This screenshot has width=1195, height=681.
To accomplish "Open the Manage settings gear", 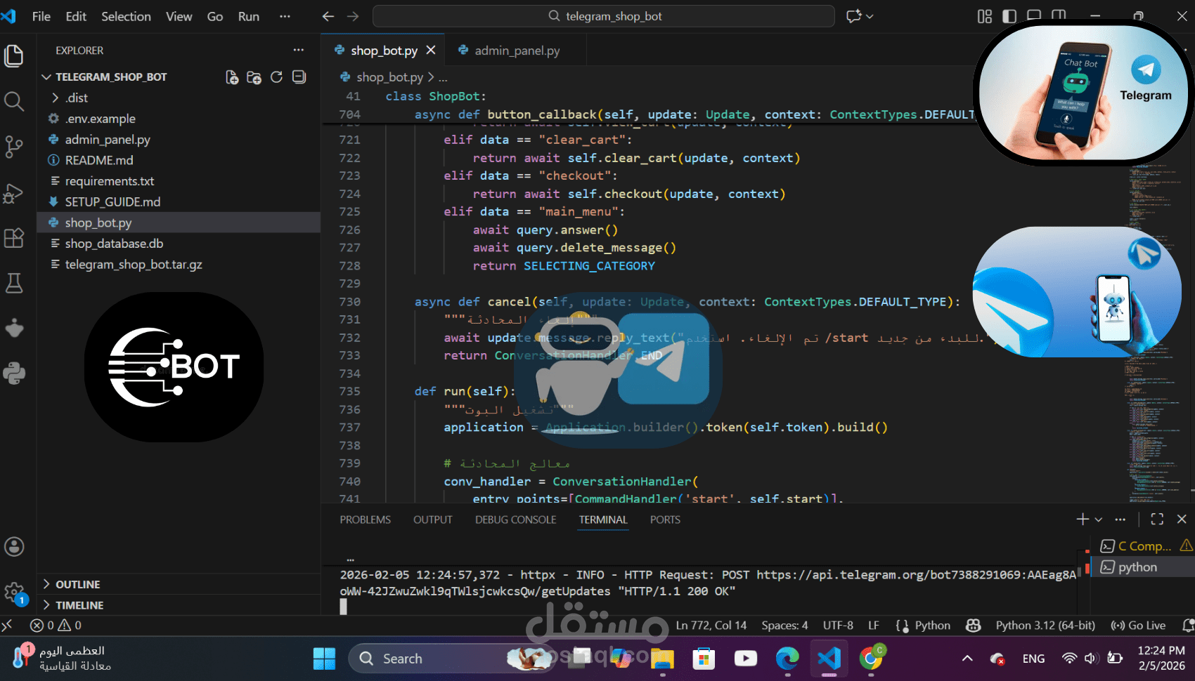I will click(x=14, y=593).
